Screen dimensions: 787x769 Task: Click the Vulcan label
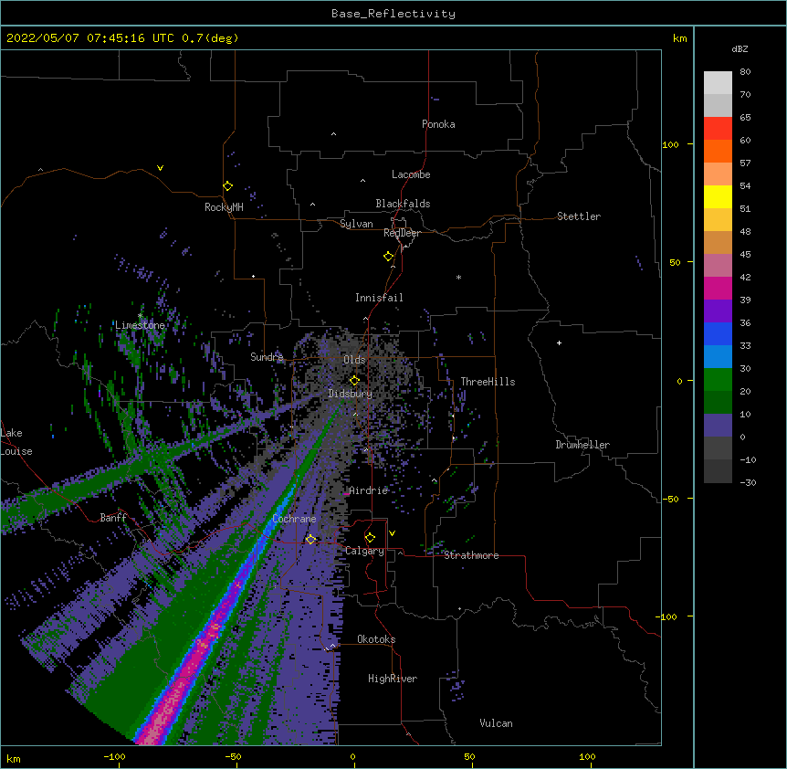[x=496, y=723]
